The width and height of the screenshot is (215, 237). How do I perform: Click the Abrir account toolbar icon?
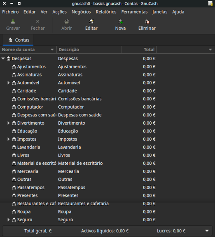66,21
